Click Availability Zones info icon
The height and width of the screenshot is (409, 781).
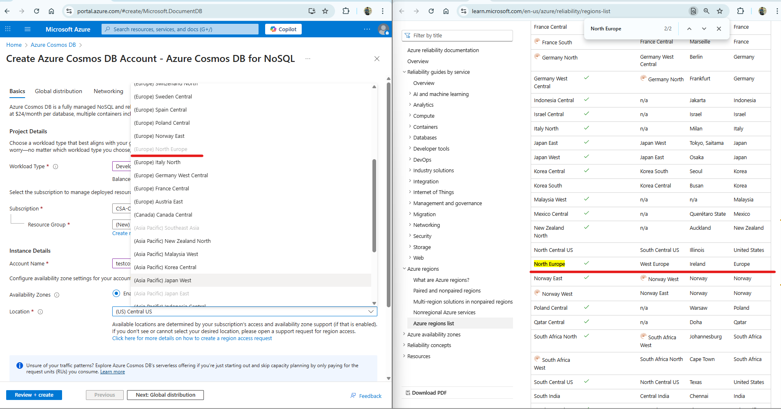click(x=57, y=295)
